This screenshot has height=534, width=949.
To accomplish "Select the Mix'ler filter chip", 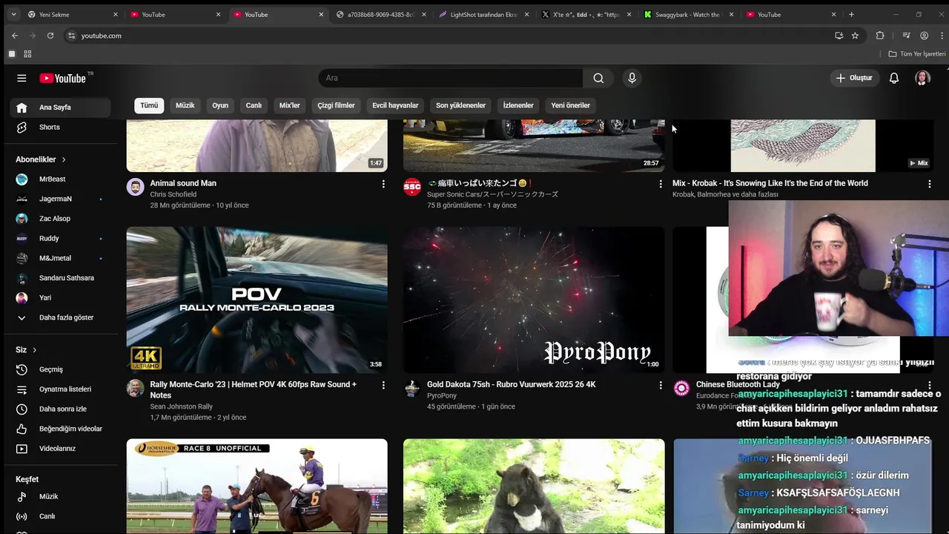I will 289,105.
